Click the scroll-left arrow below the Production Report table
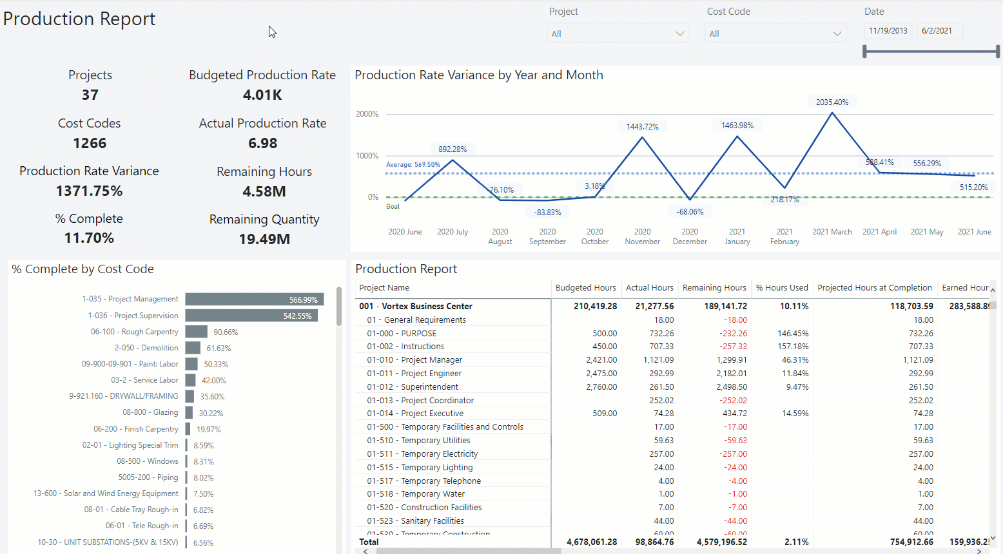Viewport: 1003px width, 554px height. [x=365, y=551]
